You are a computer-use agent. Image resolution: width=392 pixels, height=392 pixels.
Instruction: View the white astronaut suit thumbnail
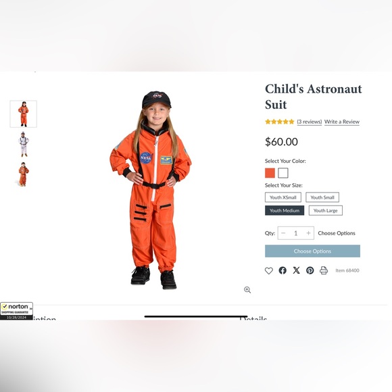coord(23,144)
